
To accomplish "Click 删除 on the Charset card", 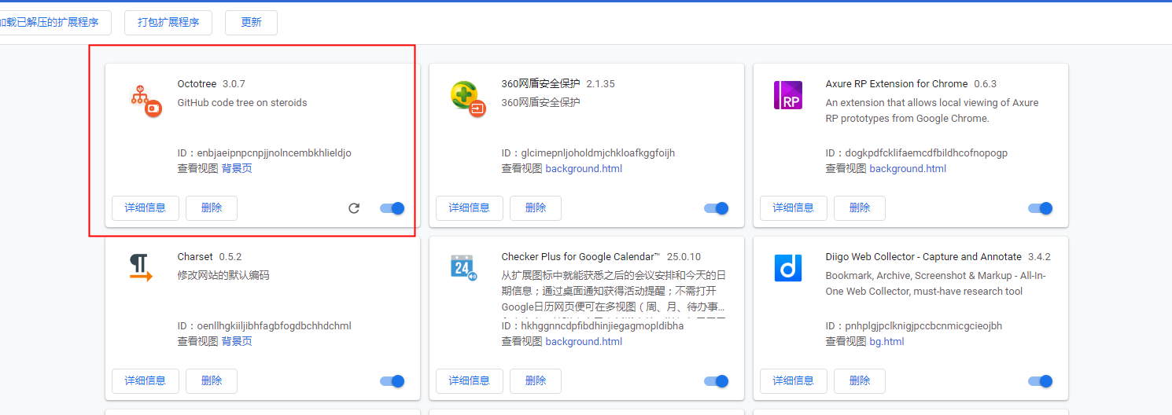I will [212, 381].
